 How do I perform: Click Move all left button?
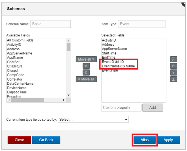[86, 79]
